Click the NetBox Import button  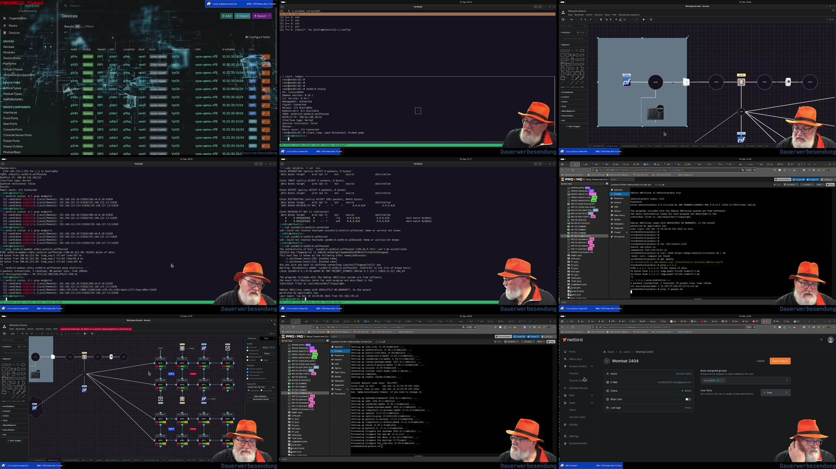click(243, 16)
